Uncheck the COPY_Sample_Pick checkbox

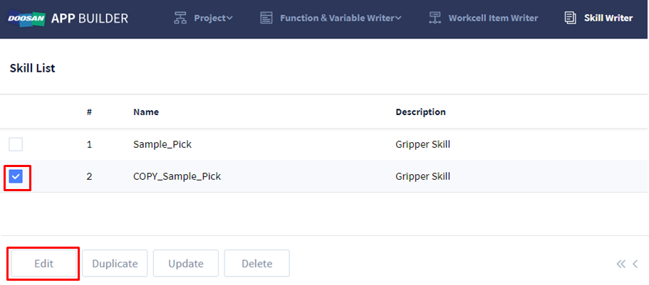pyautogui.click(x=16, y=176)
